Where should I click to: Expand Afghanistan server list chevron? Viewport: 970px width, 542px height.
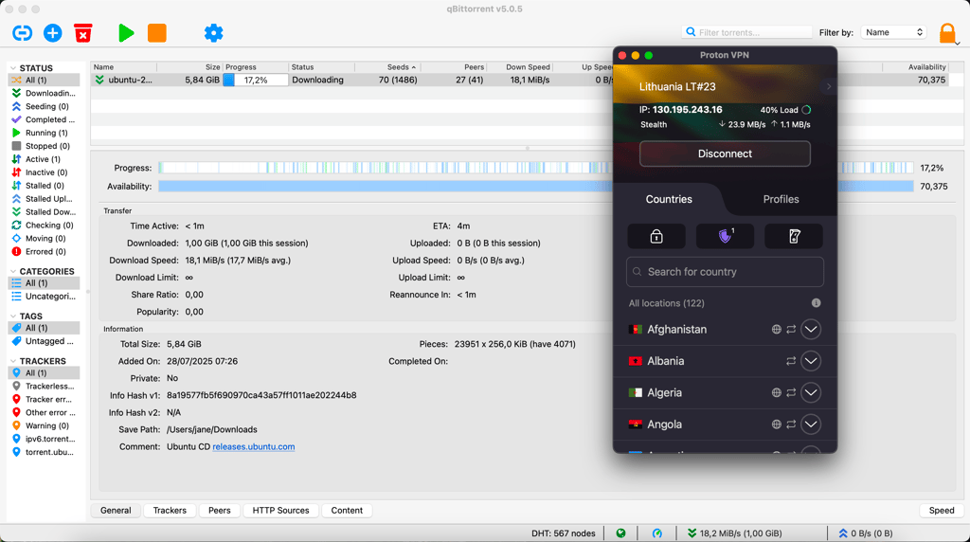tap(811, 329)
